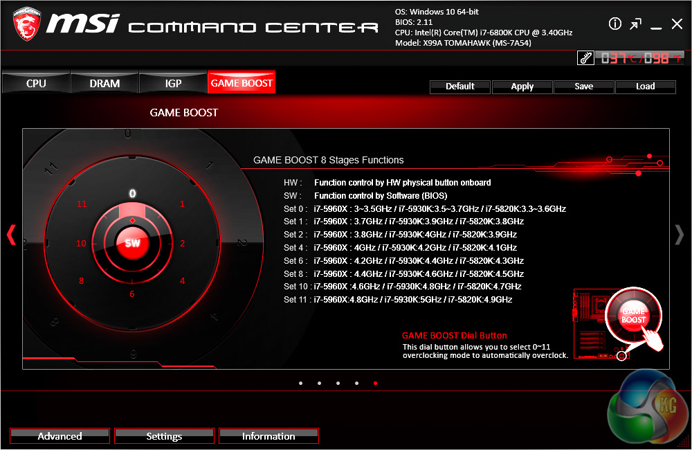Click the MSI dragon shield logo
692x450 pixels.
tap(27, 24)
